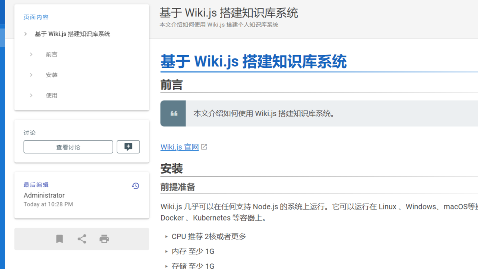The image size is (478, 269).
Task: Click the 最后编辑 label
Action: click(x=36, y=185)
